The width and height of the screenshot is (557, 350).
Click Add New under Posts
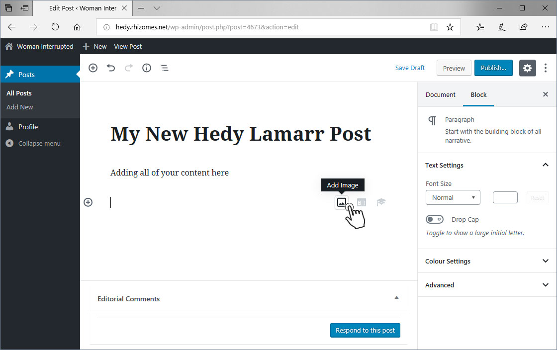19,107
